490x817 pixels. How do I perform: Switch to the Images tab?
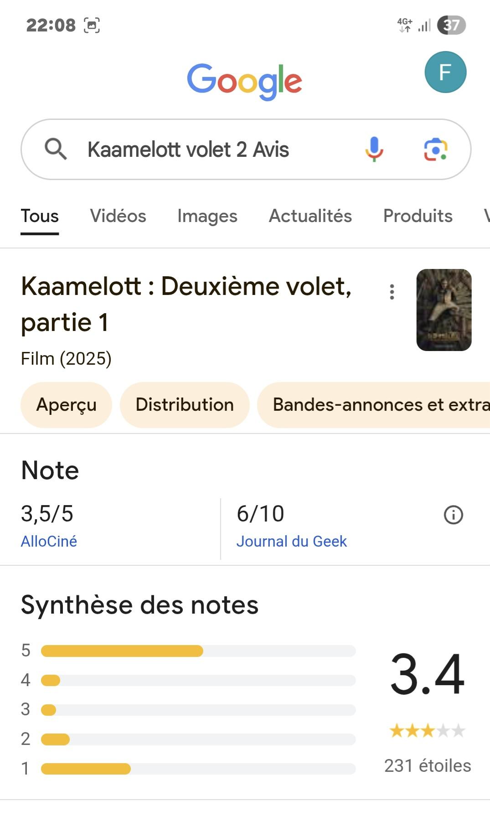(x=207, y=216)
